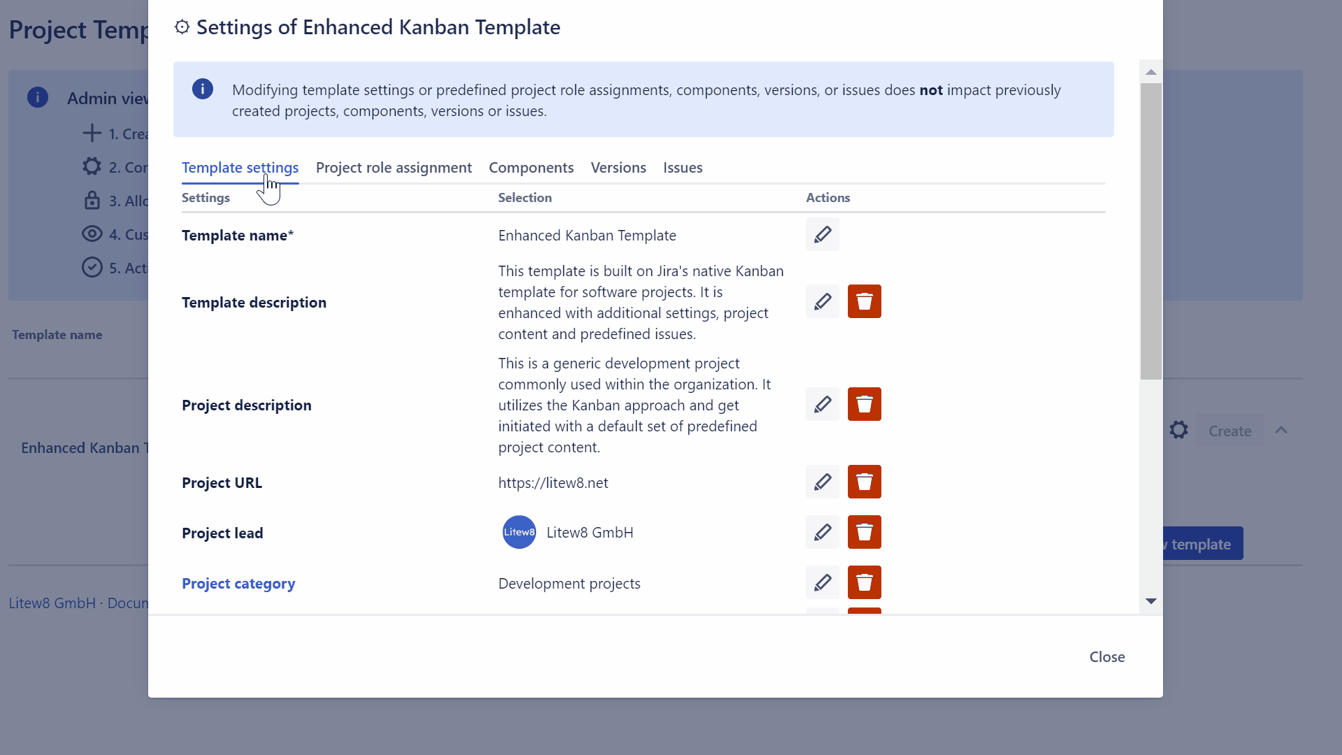This screenshot has width=1342, height=755.
Task: Open the Project category link
Action: pos(238,583)
